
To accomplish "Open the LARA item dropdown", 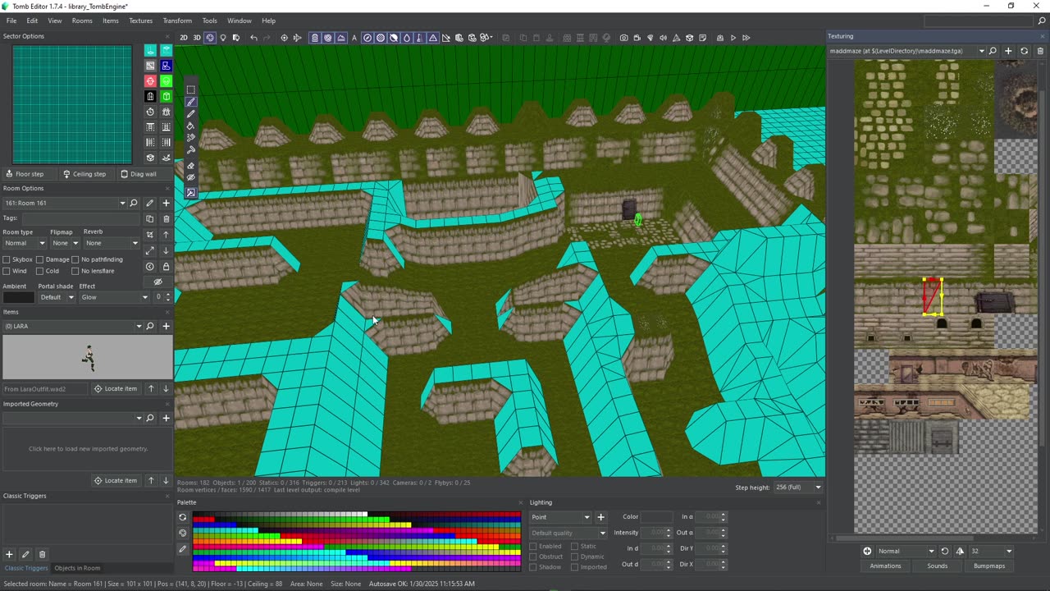I will tap(72, 326).
